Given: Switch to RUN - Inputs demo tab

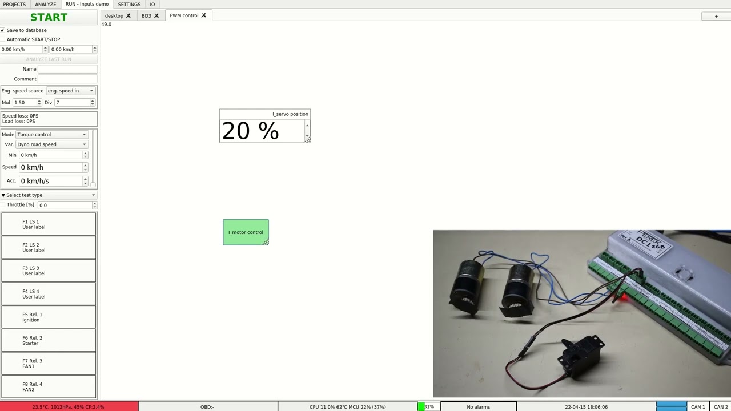Looking at the screenshot, I should 87,4.
